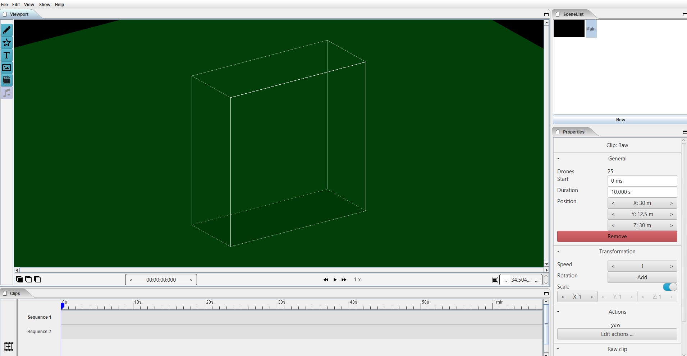Viewport: 687px width, 356px height.
Task: Click the rewind playback button
Action: (326, 280)
